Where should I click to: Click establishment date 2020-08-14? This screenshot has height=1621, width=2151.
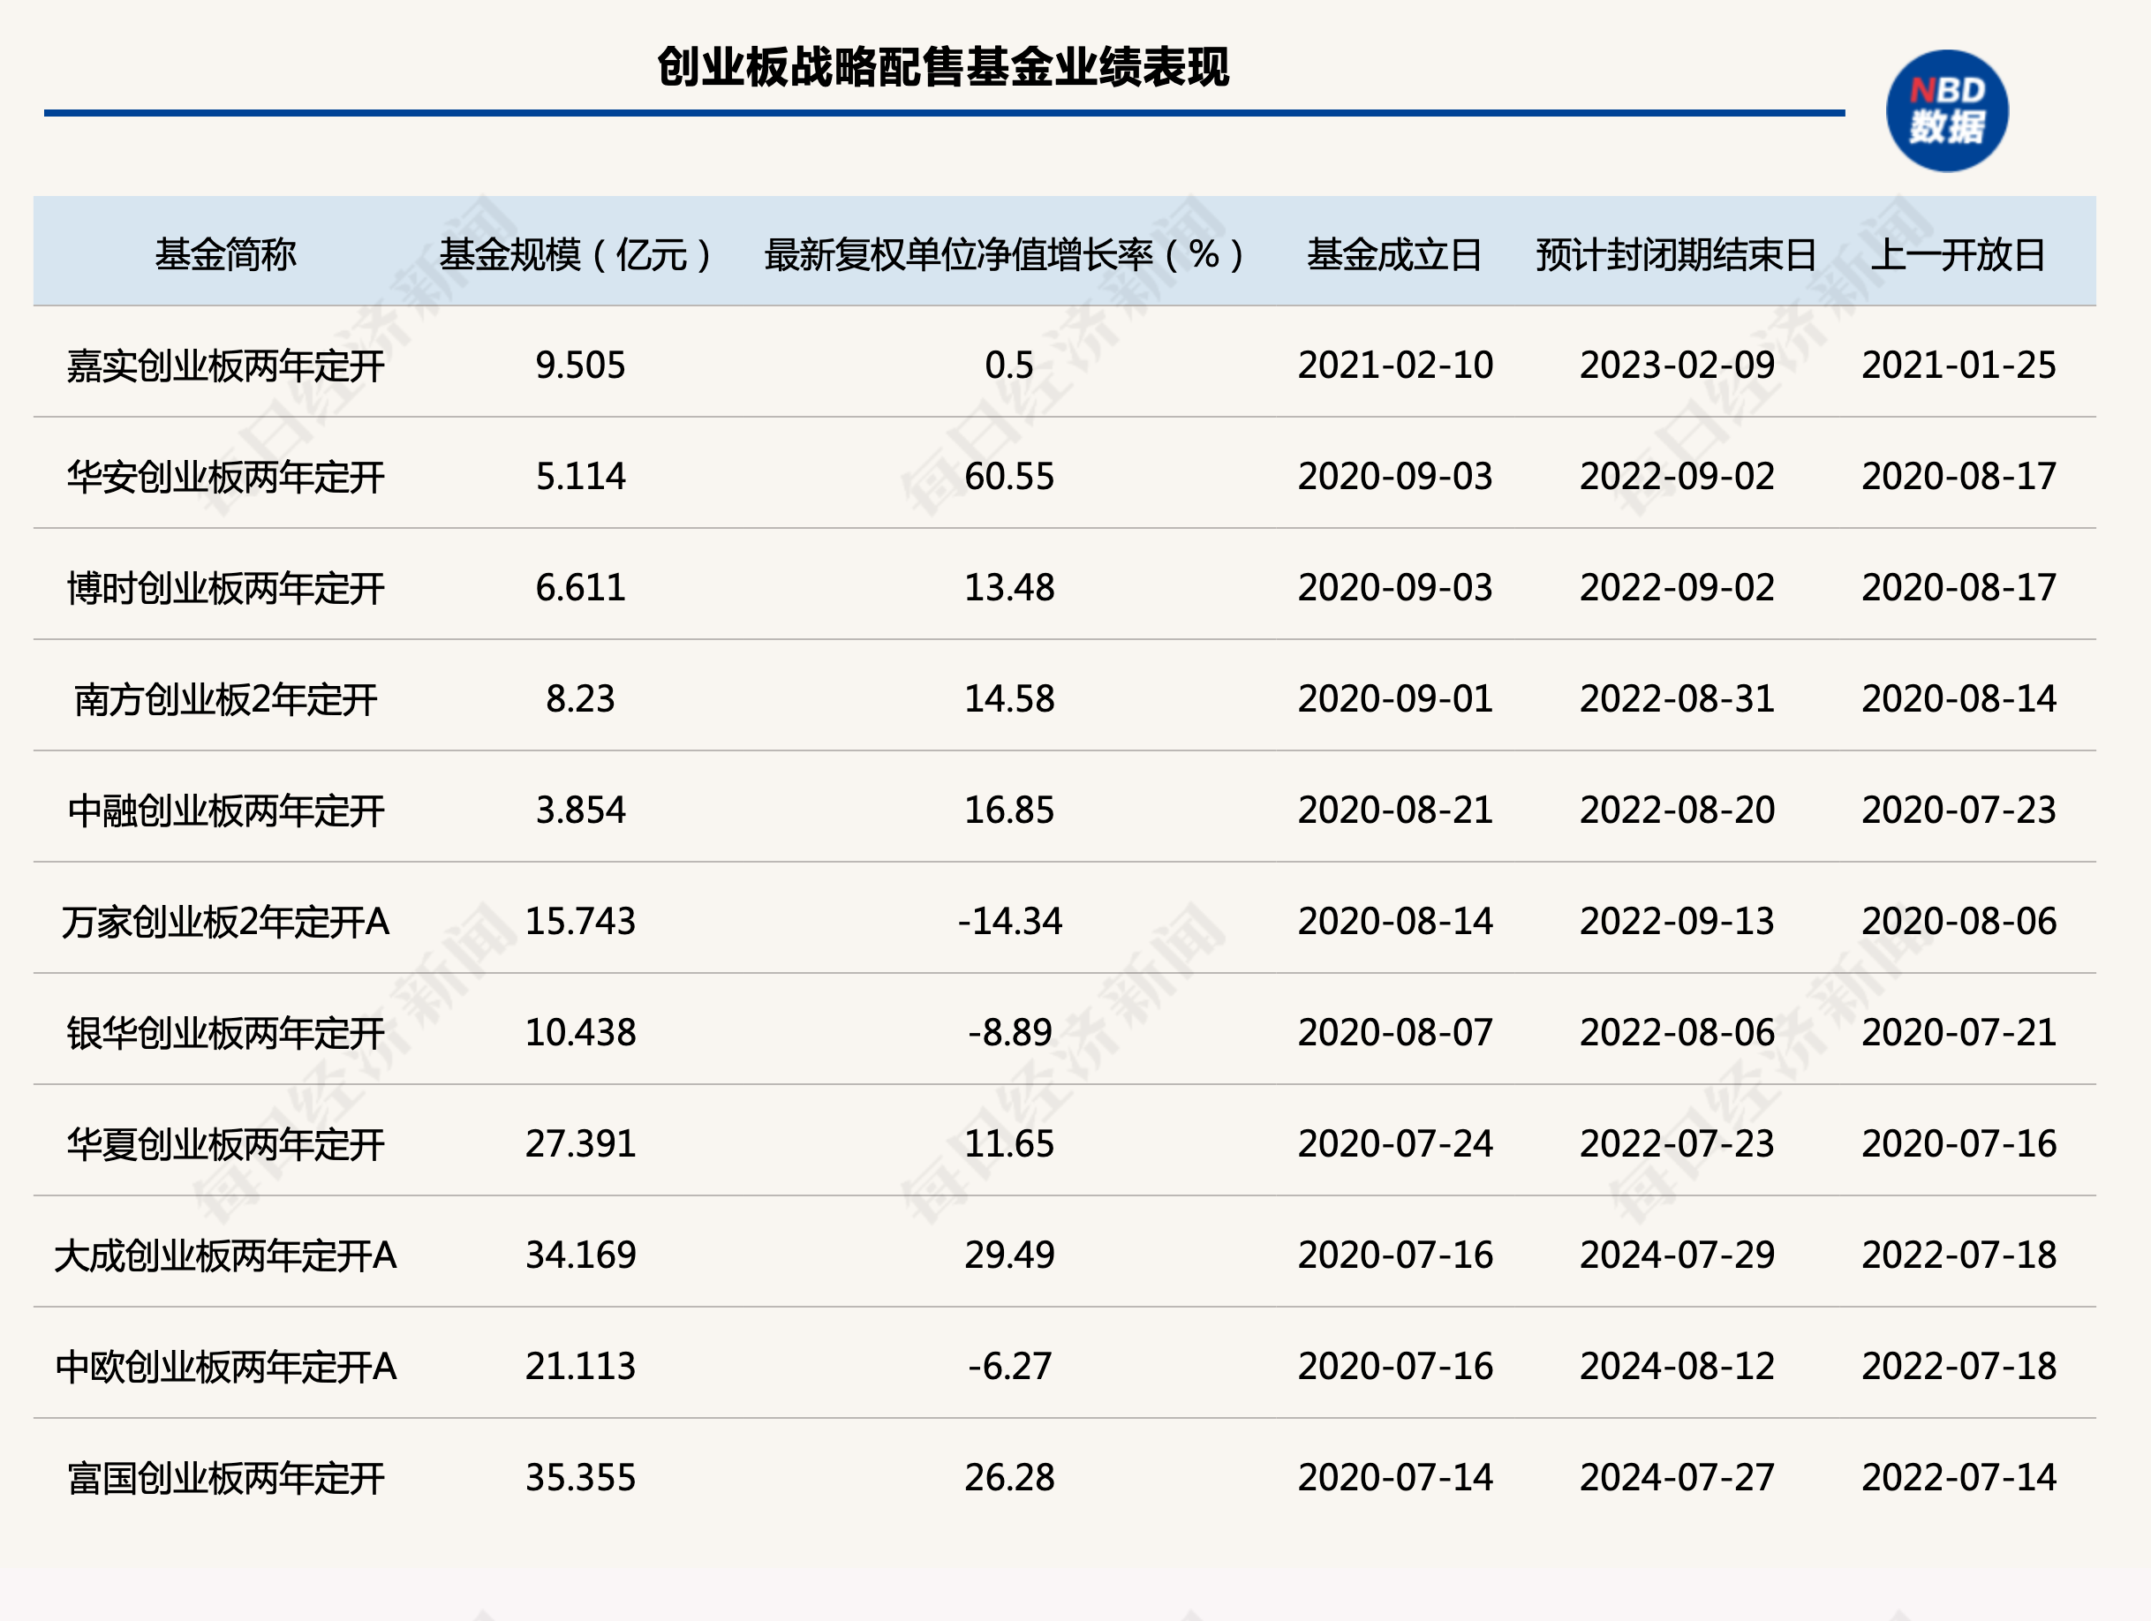(1395, 921)
